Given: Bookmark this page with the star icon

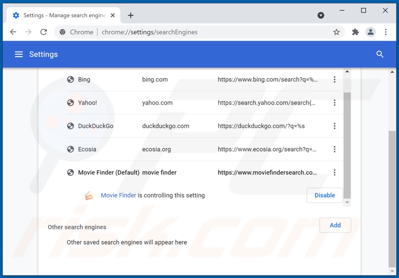Looking at the screenshot, I should [x=336, y=32].
